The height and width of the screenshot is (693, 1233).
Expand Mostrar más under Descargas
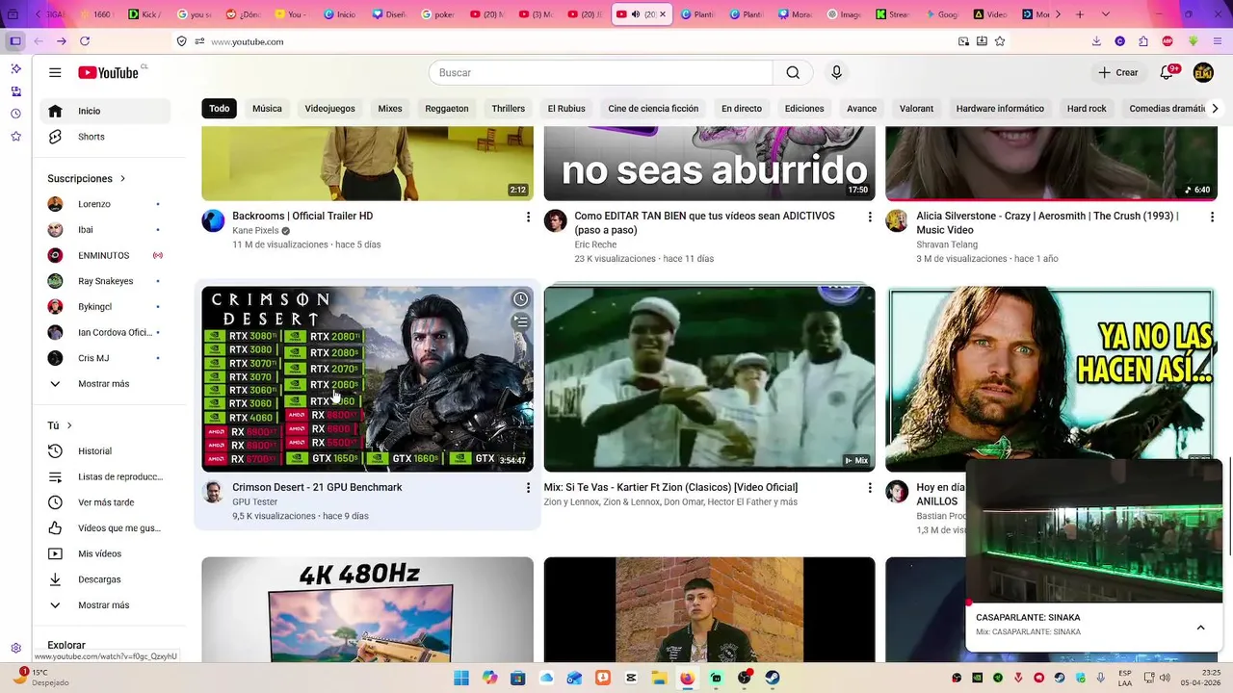click(x=105, y=605)
